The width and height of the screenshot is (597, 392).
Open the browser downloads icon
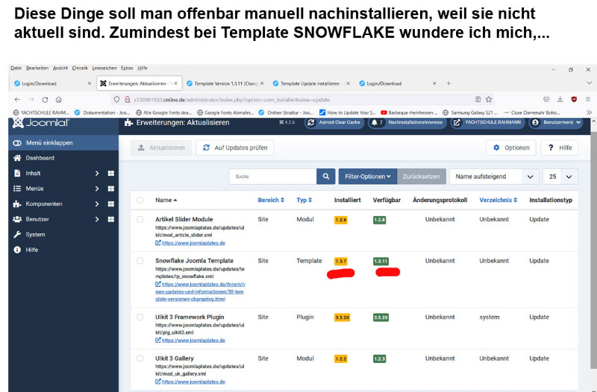(x=560, y=99)
